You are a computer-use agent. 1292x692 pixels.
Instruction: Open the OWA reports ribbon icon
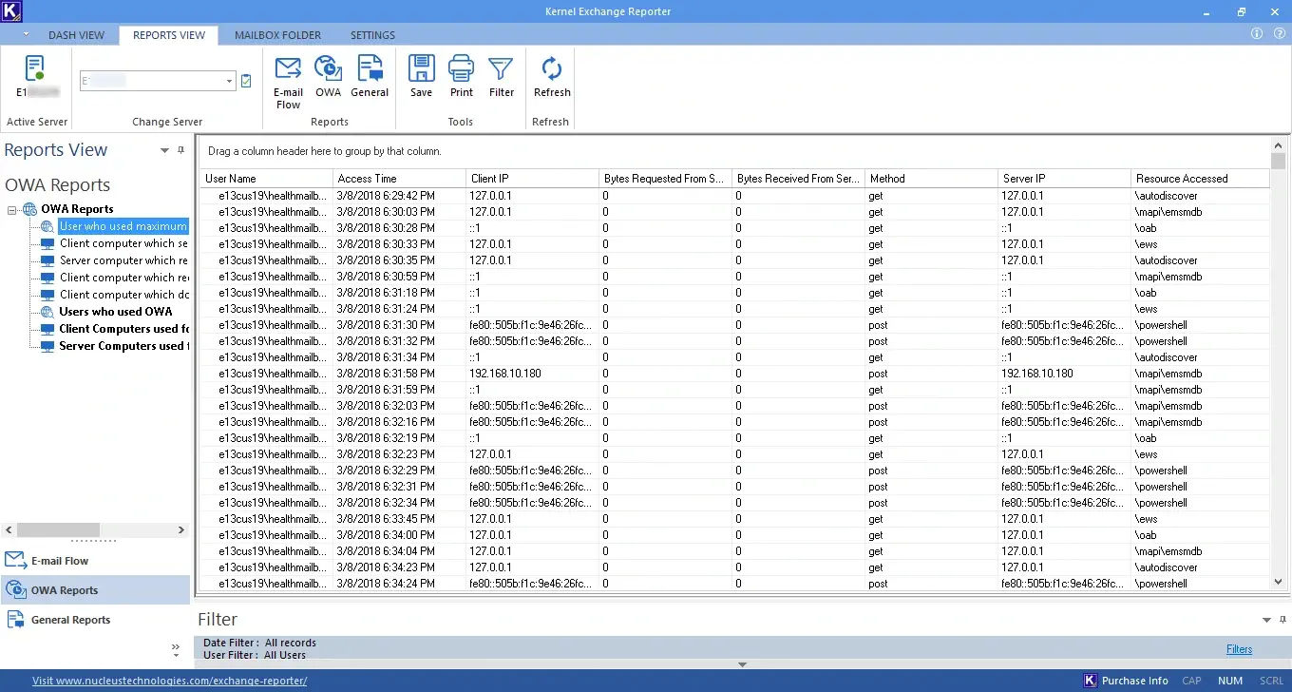[328, 76]
